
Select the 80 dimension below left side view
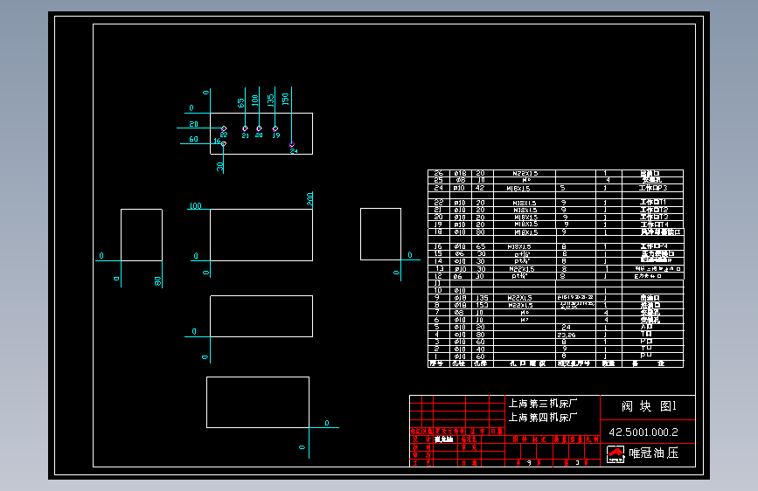[x=157, y=281]
